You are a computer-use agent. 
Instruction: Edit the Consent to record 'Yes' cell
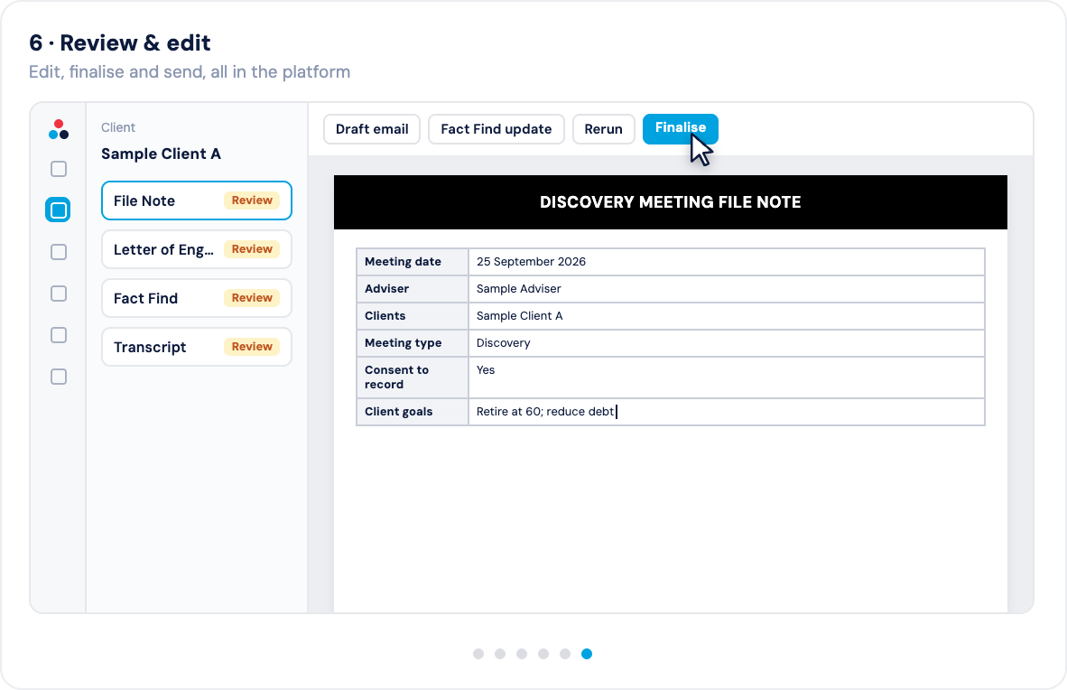click(727, 378)
